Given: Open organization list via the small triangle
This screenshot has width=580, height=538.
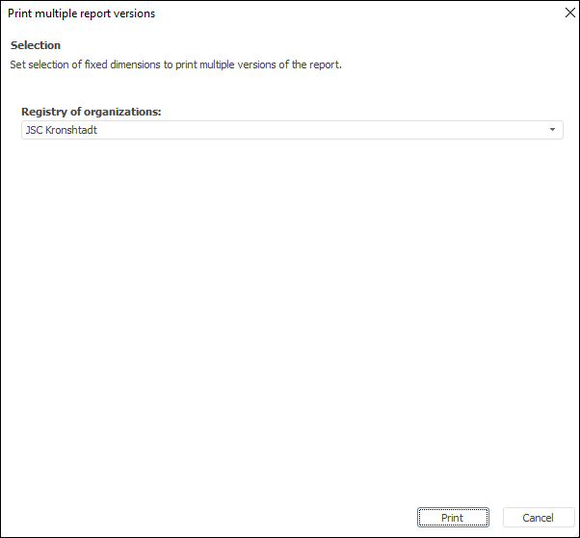Looking at the screenshot, I should (x=552, y=130).
